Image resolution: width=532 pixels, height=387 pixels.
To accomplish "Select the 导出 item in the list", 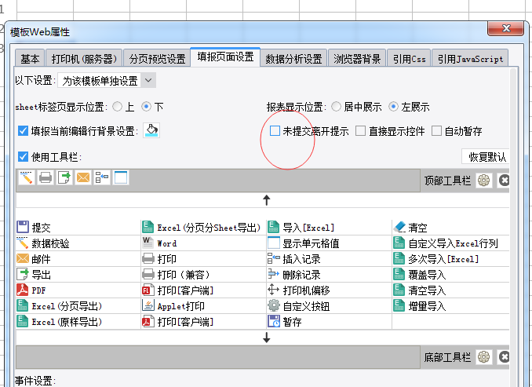I will (x=78, y=274).
